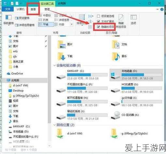Image resolution: width=166 pixels, height=154 pixels.
Task: Open 音乐 music in the navigation pane
Action: coord(13,121)
